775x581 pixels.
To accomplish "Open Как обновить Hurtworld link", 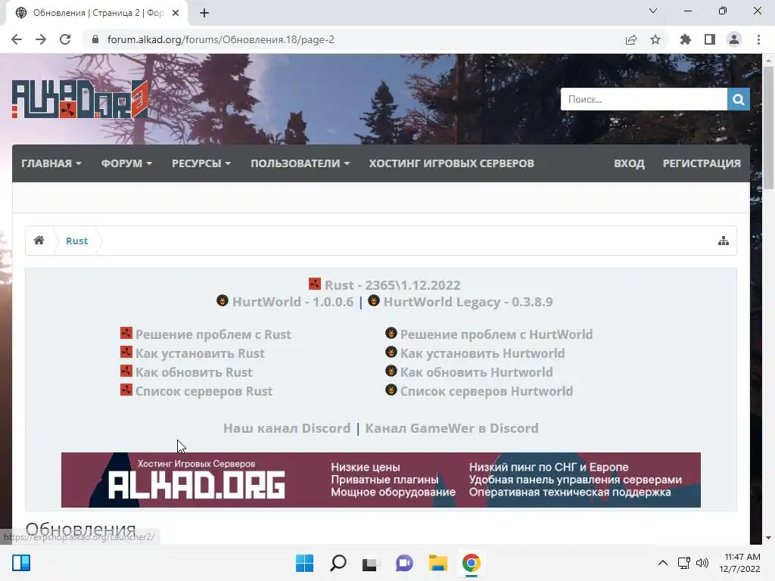I will coord(477,372).
